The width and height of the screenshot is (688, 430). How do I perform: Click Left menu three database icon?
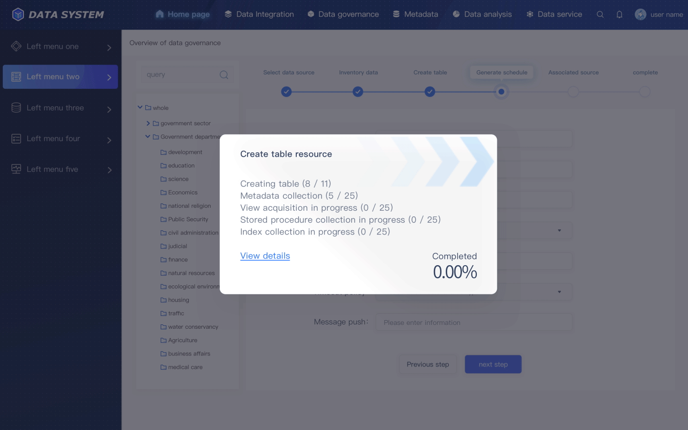pyautogui.click(x=16, y=108)
